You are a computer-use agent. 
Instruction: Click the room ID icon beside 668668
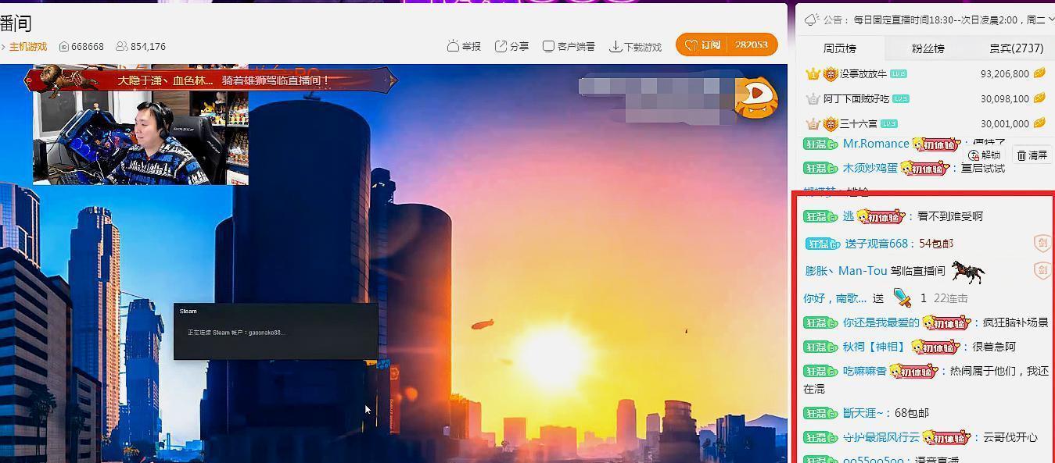pos(64,47)
